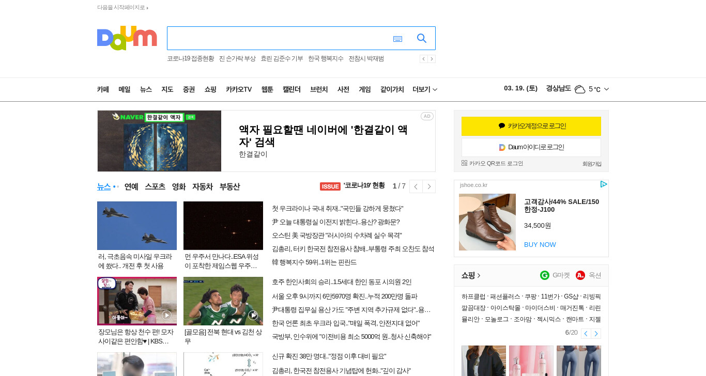Image resolution: width=706 pixels, height=376 pixels.
Task: Expand the weather region dropdown arrow
Action: (606, 89)
